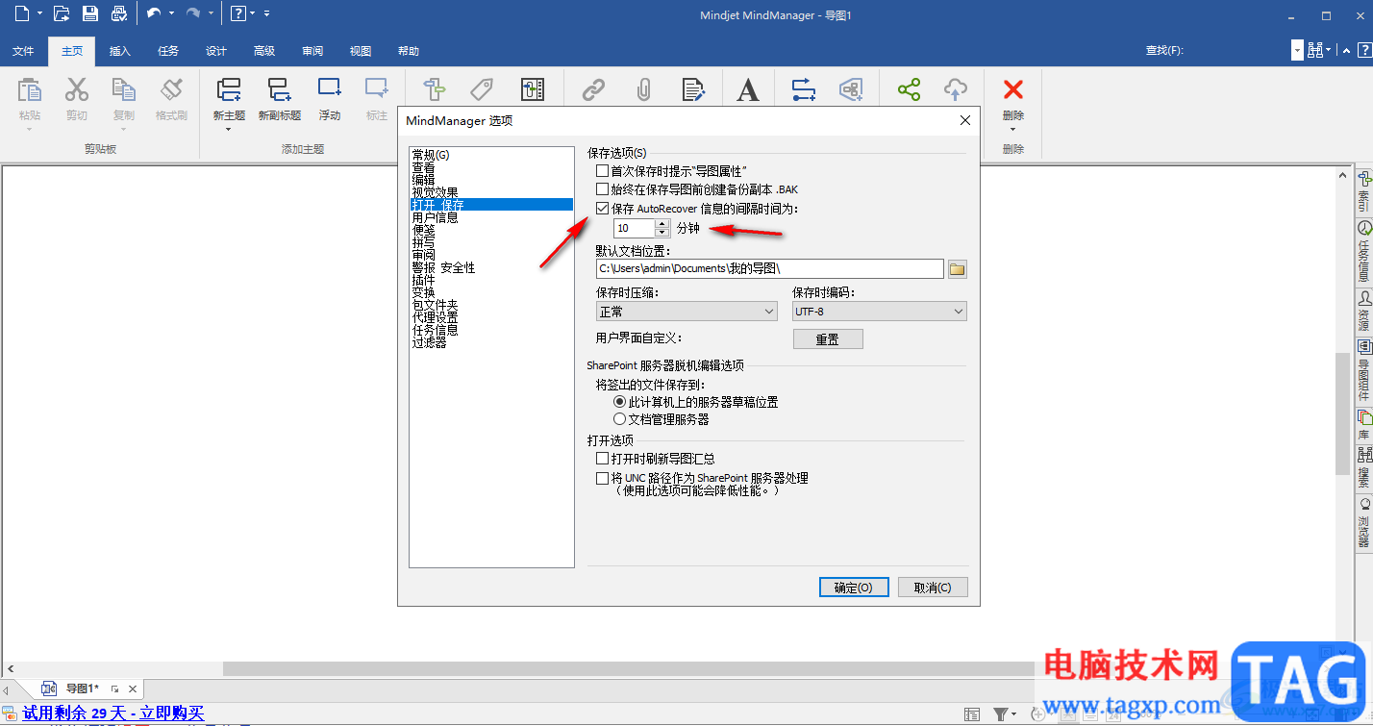Click the binoculars Find icon
The image size is (1373, 726).
1316,51
